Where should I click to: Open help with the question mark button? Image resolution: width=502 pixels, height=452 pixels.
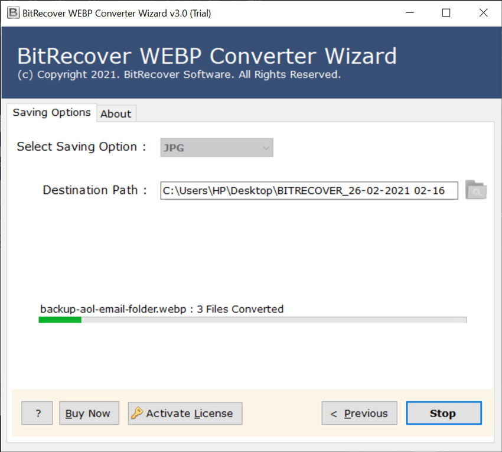37,413
